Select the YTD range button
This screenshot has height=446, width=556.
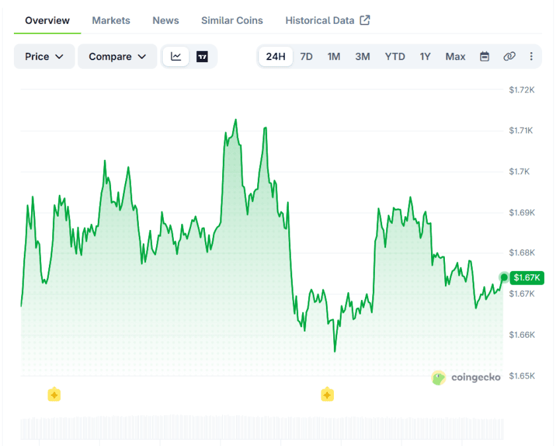coord(395,56)
